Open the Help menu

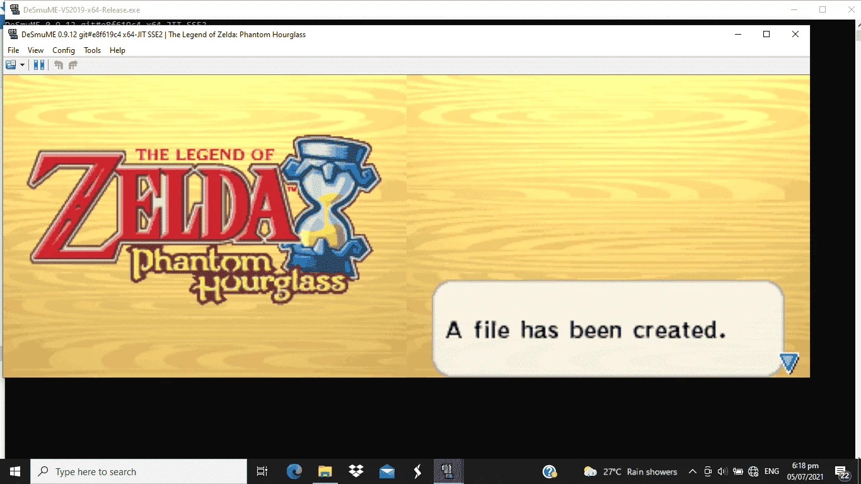117,50
